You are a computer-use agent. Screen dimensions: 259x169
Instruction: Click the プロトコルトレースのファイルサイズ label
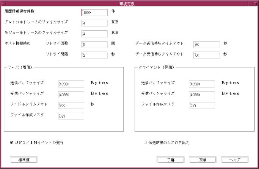tap(36, 22)
